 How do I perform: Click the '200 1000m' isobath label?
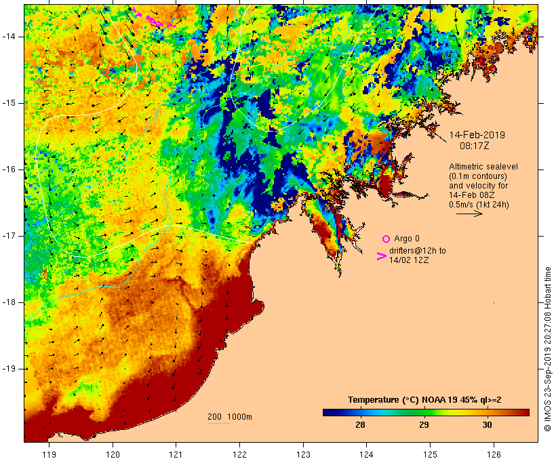(230, 417)
